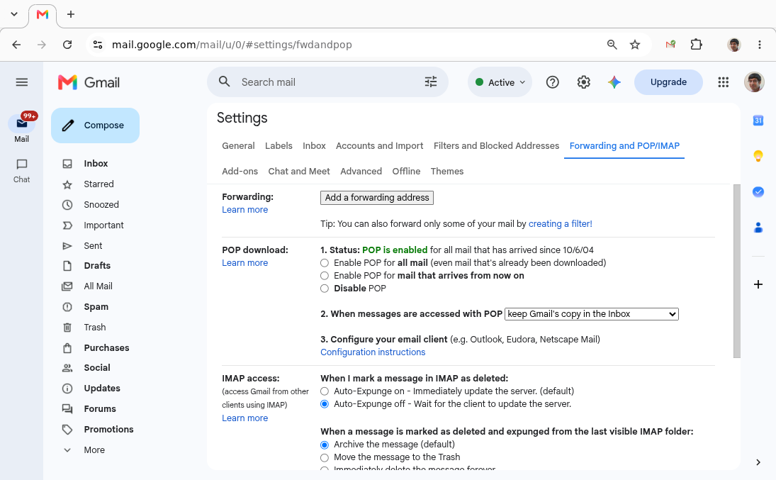Click the Compose button
Viewport: 776px width, 480px height.
pos(95,125)
